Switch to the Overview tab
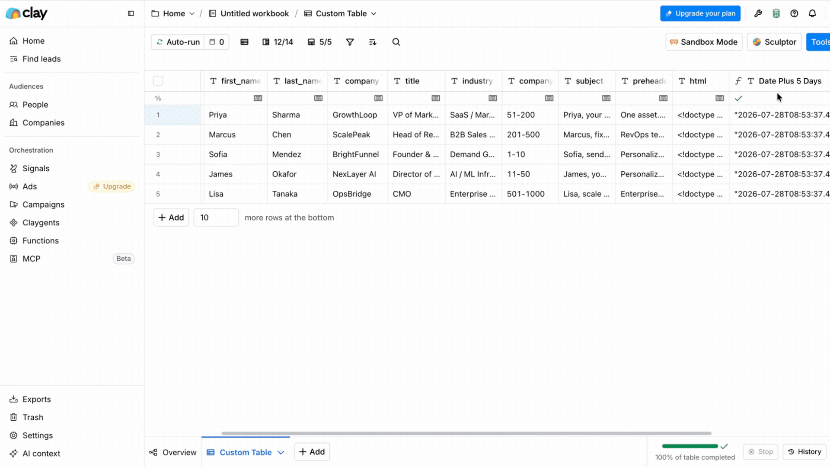830x467 pixels. 173,452
